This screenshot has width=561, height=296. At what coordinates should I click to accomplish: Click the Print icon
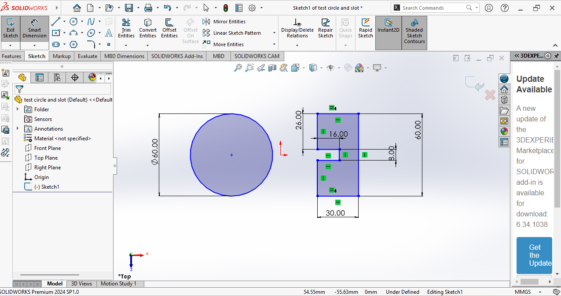(148, 8)
